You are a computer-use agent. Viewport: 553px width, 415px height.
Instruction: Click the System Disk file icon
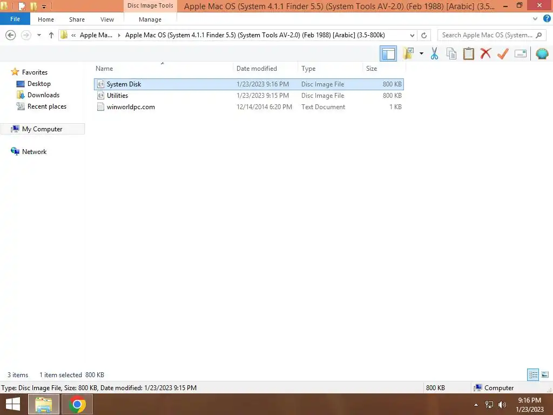point(100,84)
